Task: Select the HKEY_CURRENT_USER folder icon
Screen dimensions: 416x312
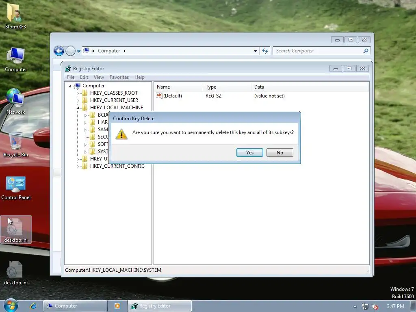Action: pos(84,100)
